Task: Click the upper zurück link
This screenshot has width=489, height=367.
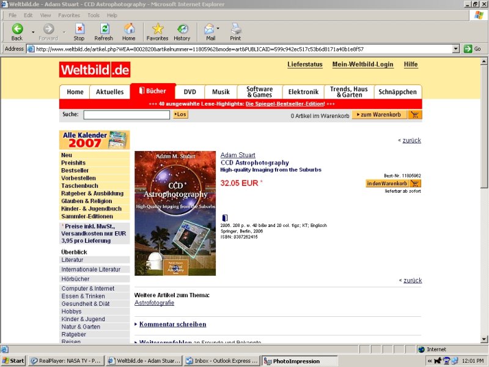Action: tap(411, 141)
